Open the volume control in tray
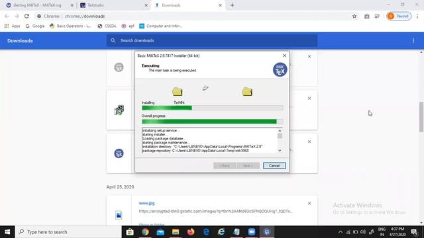 click(363, 232)
